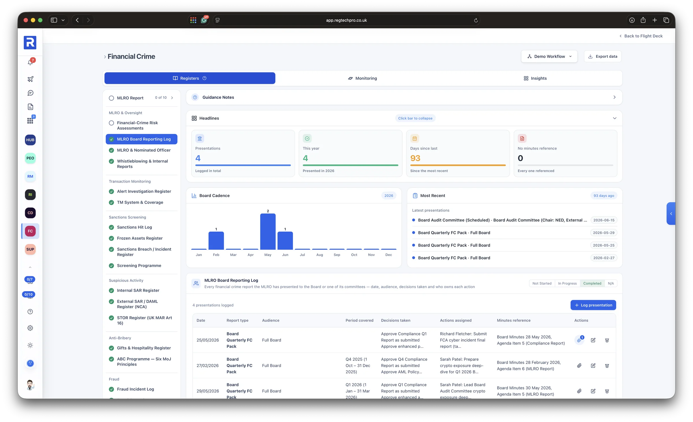The width and height of the screenshot is (693, 422).
Task: Click the smiley feedback icon
Action: pyautogui.click(x=30, y=363)
